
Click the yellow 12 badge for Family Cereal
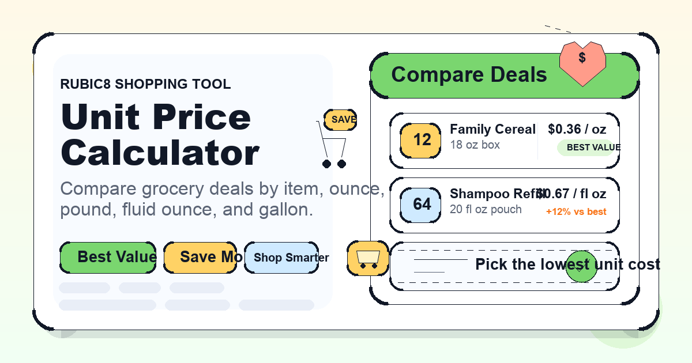[x=422, y=140]
